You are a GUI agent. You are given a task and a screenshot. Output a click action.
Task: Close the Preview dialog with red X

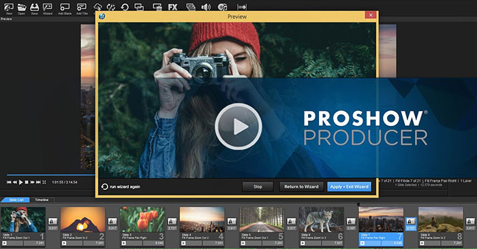(x=371, y=14)
